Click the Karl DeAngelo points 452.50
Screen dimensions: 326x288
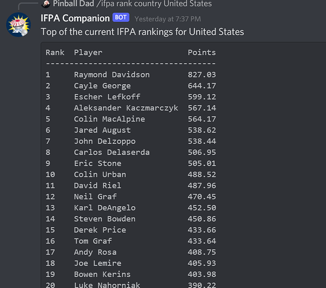[x=202, y=208]
